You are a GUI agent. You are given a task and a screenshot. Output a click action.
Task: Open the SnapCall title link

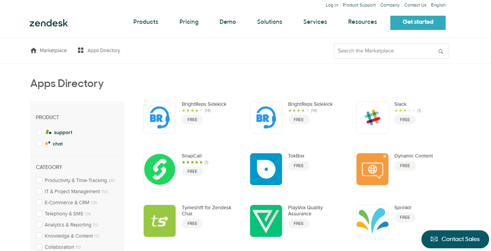coord(192,156)
